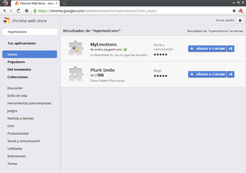Reload the page with refresh icon
Screen dimensions: 246x173
click(18, 11)
